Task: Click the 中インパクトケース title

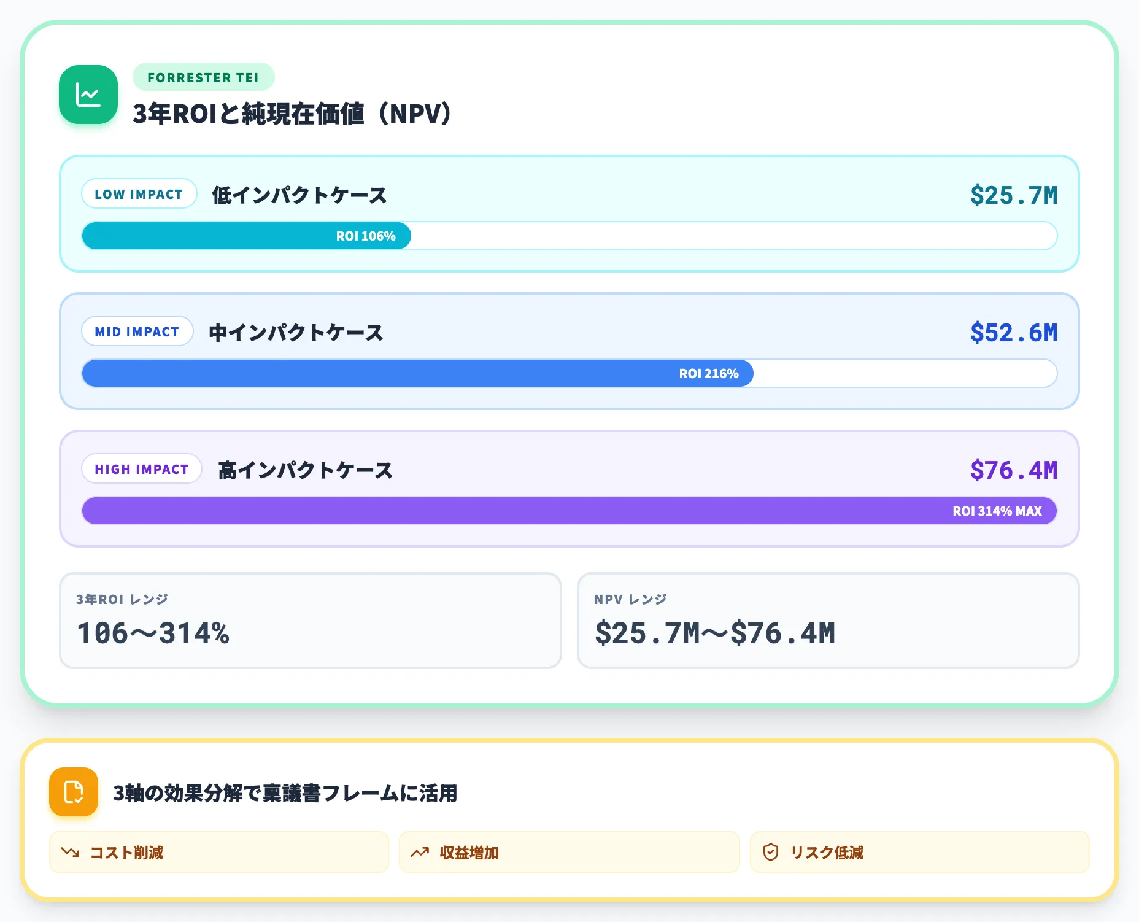Action: point(296,333)
